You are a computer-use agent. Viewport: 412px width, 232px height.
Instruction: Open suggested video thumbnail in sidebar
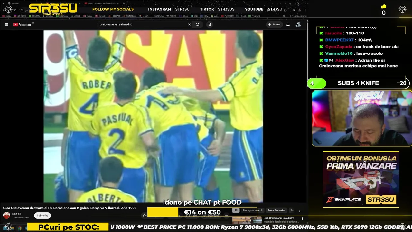(x=247, y=220)
